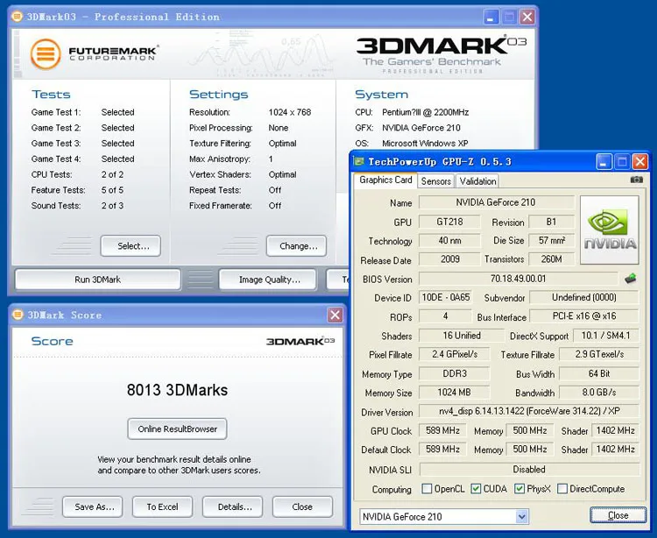This screenshot has width=657, height=538.
Task: Click the GPU-Z camera screenshot icon
Action: (636, 180)
